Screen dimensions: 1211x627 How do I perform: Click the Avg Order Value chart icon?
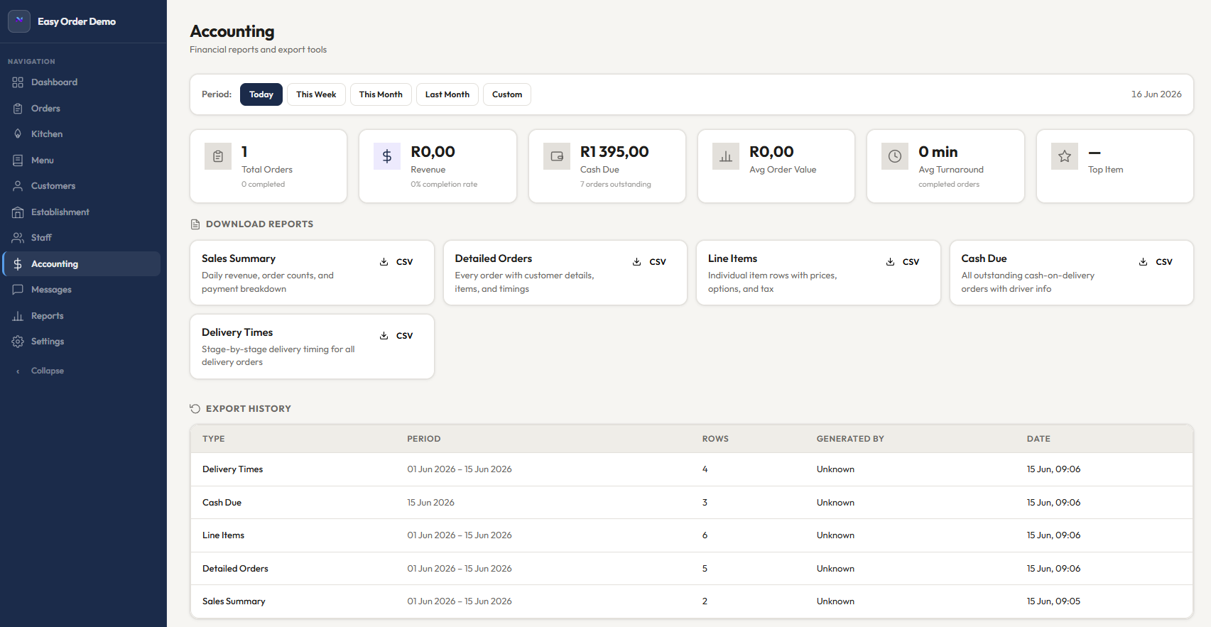point(726,156)
